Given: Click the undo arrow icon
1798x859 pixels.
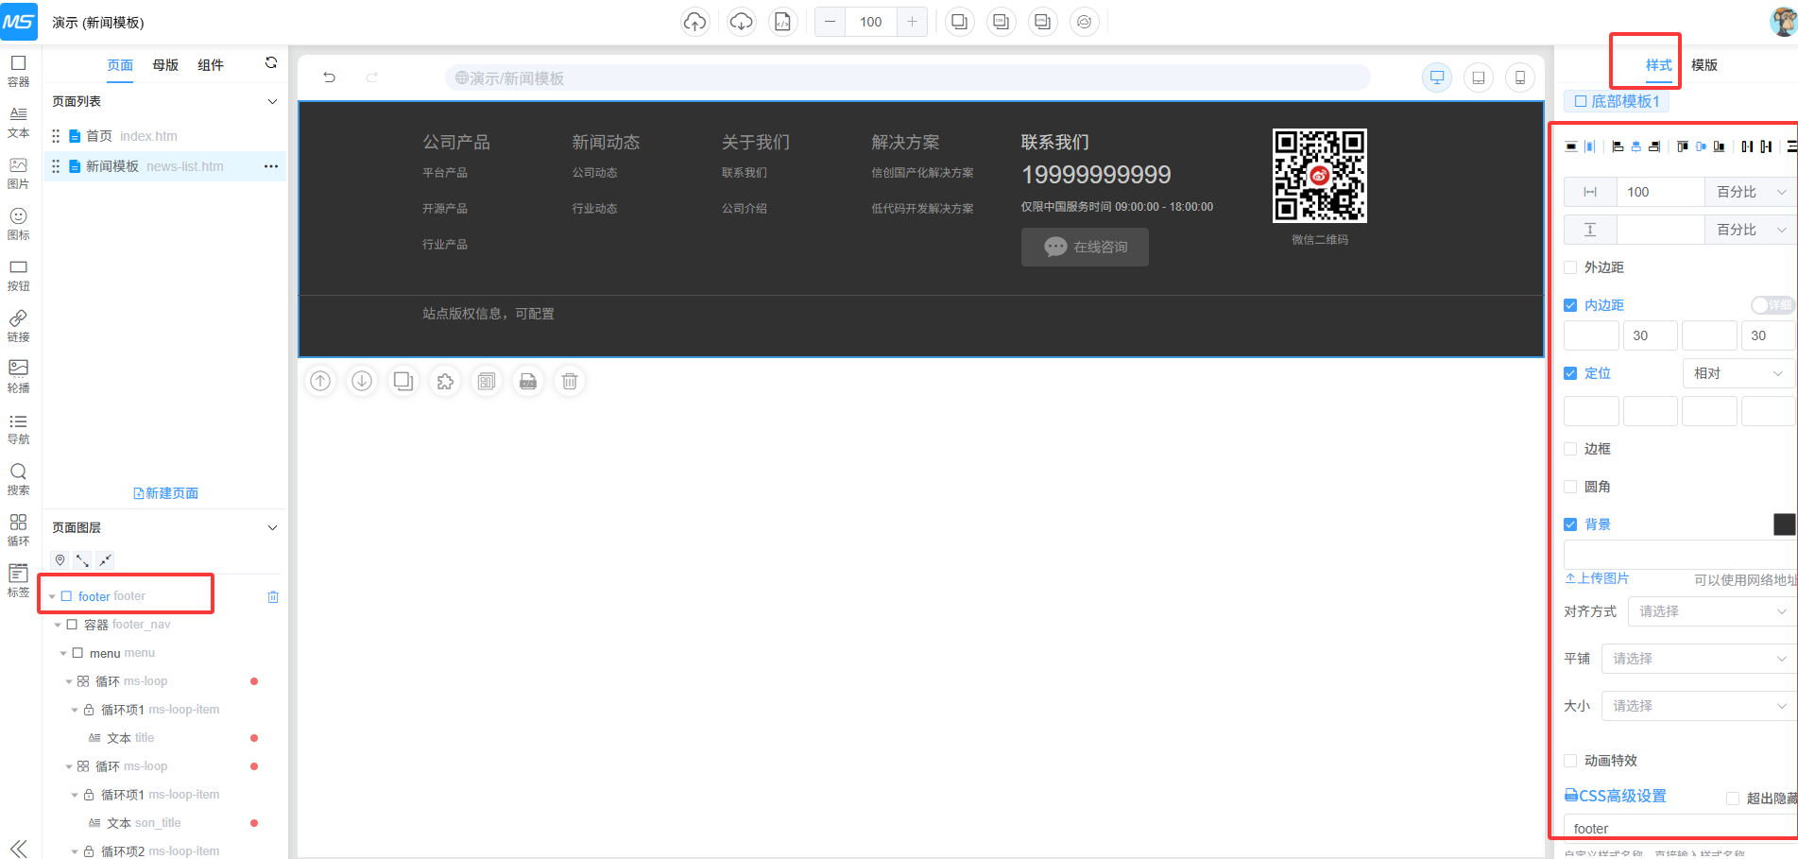Looking at the screenshot, I should click(x=329, y=77).
